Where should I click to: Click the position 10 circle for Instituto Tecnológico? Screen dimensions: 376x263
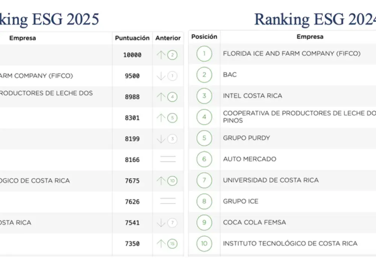(x=204, y=243)
